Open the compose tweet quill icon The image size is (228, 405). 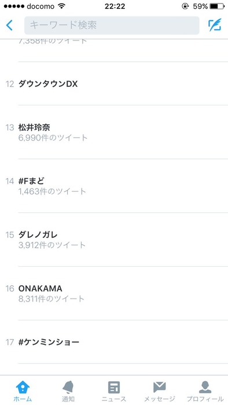pyautogui.click(x=215, y=25)
